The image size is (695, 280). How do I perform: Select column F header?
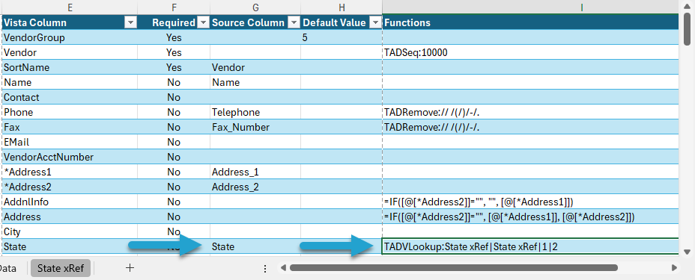point(174,7)
